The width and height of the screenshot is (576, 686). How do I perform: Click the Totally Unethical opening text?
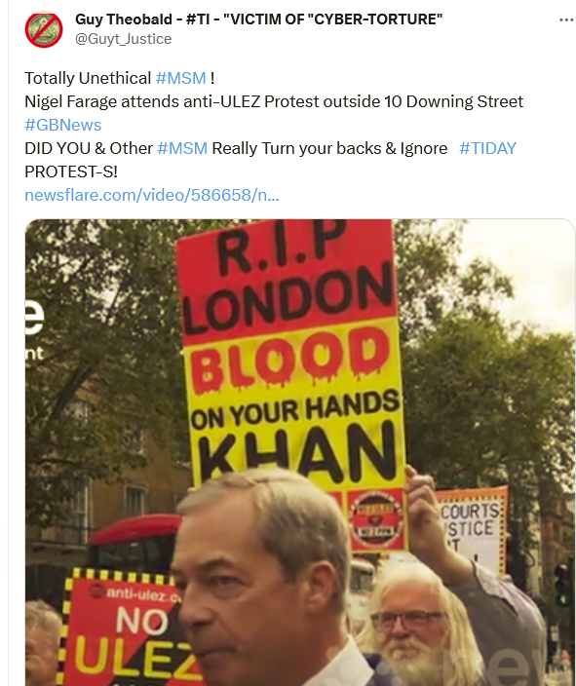pos(88,78)
